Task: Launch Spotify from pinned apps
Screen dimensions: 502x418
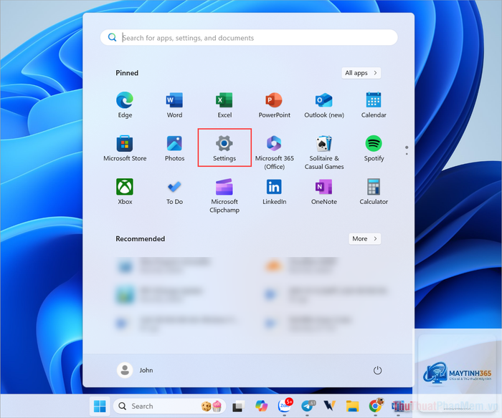Action: pos(374,148)
